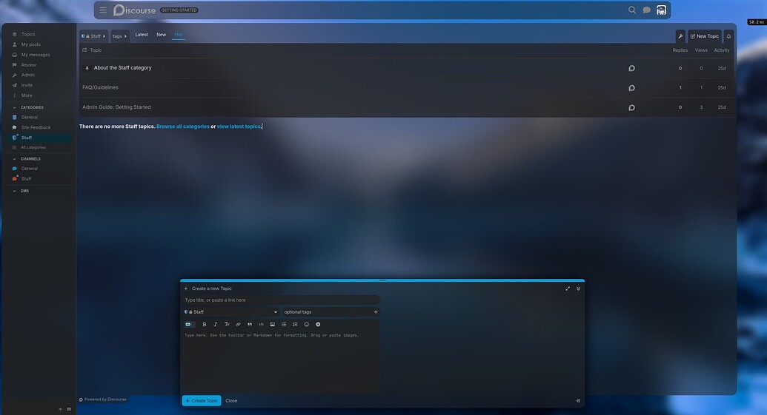Screen dimensions: 767x415
Task: Toggle bulk select beside Topic header
Action: (84, 50)
